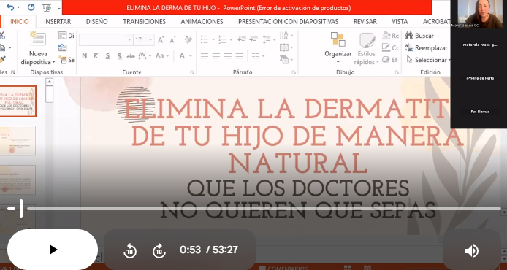
Task: Click the text direction icon
Action: pos(283,35)
